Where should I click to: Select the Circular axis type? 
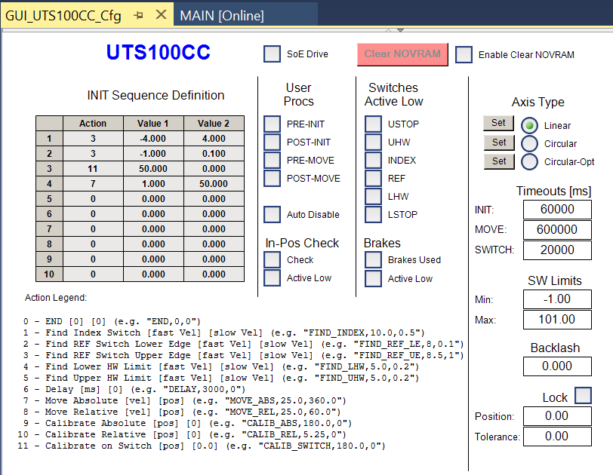click(528, 142)
